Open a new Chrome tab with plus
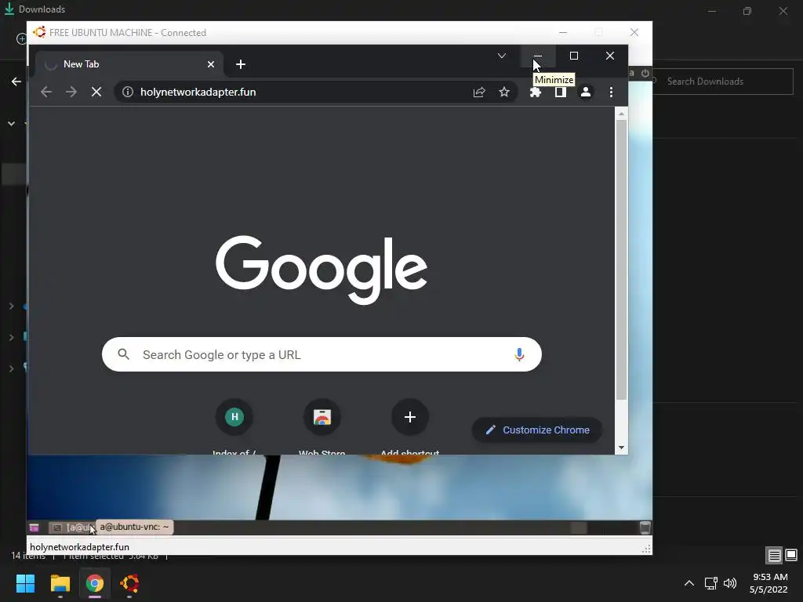This screenshot has height=602, width=803. point(241,64)
